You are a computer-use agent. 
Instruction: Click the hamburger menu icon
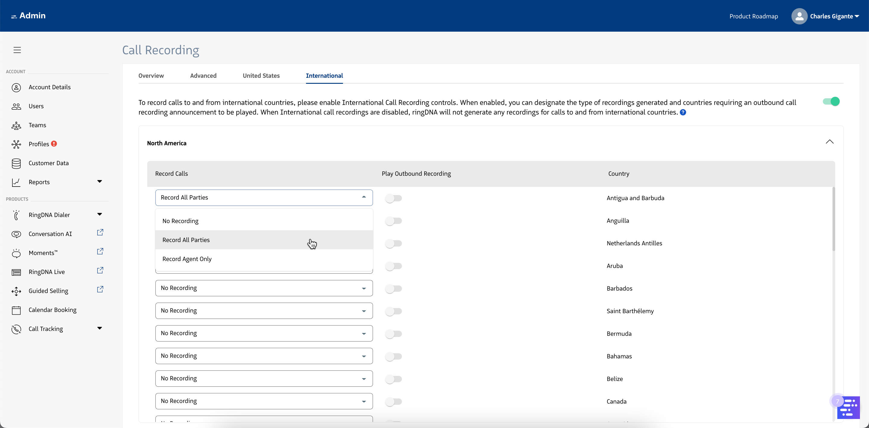[17, 50]
